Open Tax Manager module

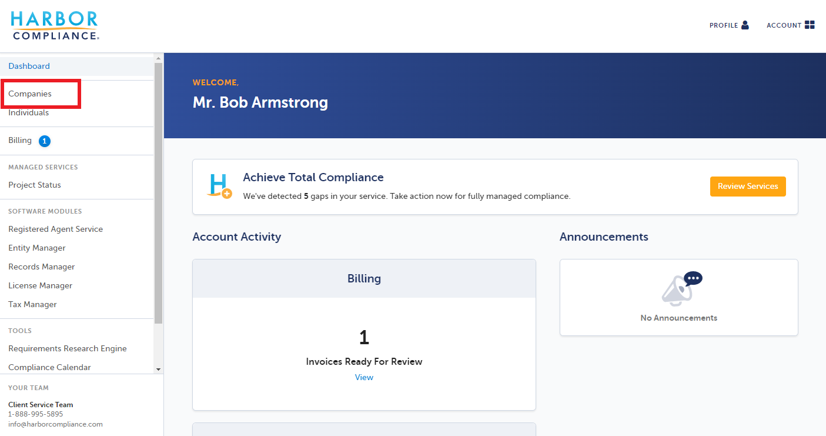coord(32,304)
